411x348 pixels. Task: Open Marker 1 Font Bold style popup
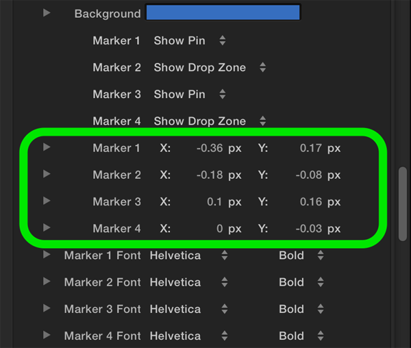[301, 256]
